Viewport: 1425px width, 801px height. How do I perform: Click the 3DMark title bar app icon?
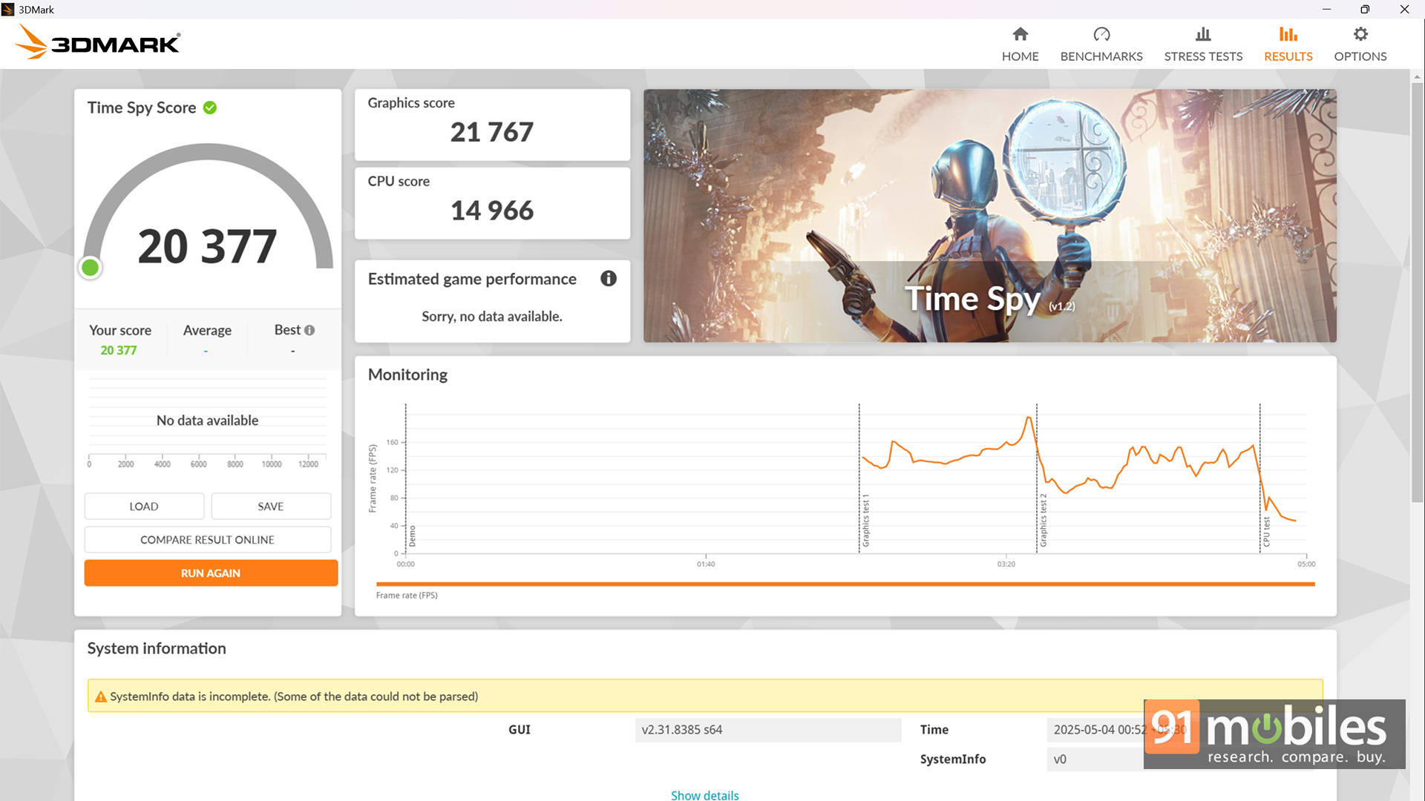(8, 10)
